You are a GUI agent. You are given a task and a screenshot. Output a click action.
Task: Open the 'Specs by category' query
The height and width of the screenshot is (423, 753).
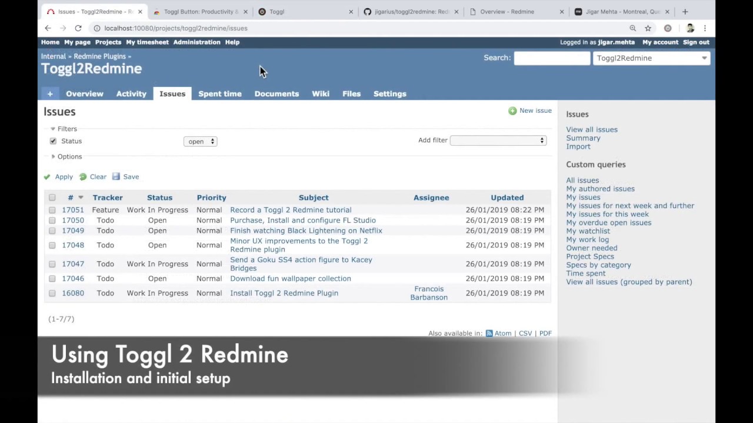point(598,265)
